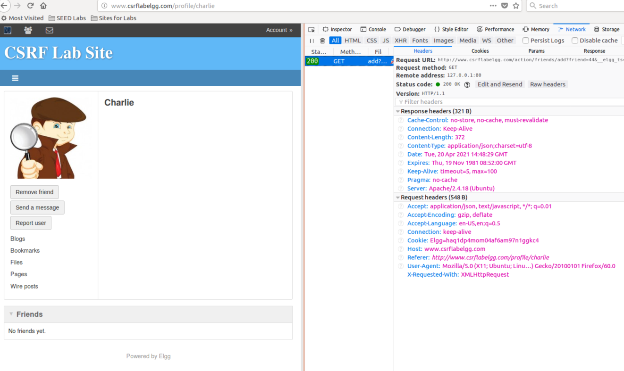624x371 pixels.
Task: Switch to the Debugger tab
Action: coord(410,29)
